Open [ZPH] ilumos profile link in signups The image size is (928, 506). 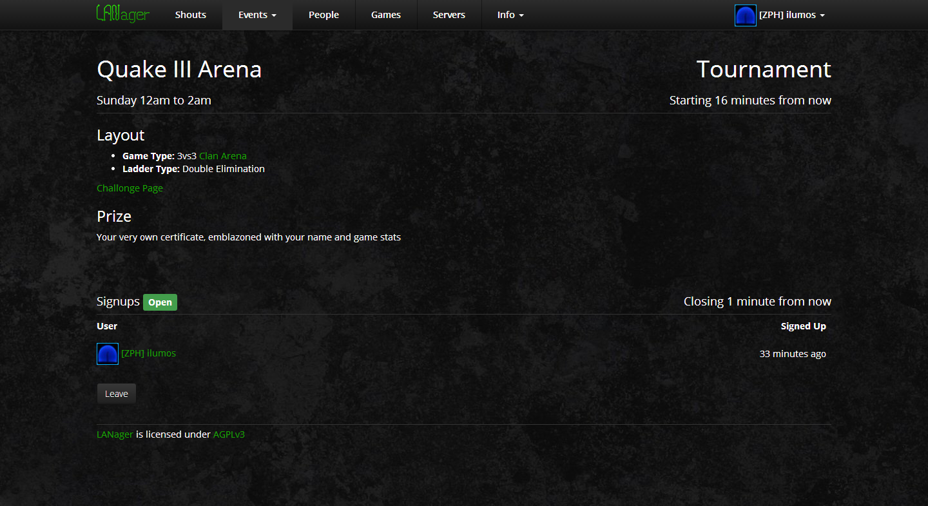(x=148, y=353)
